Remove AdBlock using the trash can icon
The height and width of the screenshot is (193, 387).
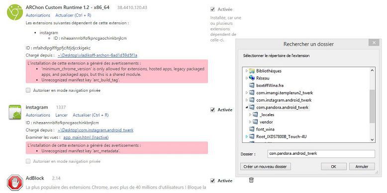click(x=251, y=180)
